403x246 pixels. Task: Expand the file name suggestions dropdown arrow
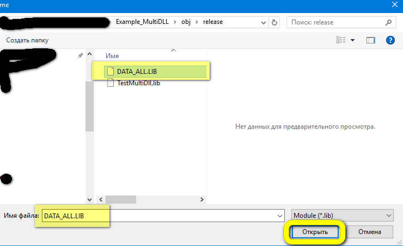click(x=279, y=216)
